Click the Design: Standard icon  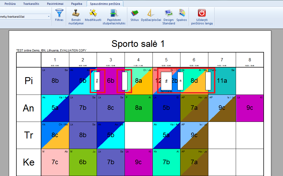point(169,13)
